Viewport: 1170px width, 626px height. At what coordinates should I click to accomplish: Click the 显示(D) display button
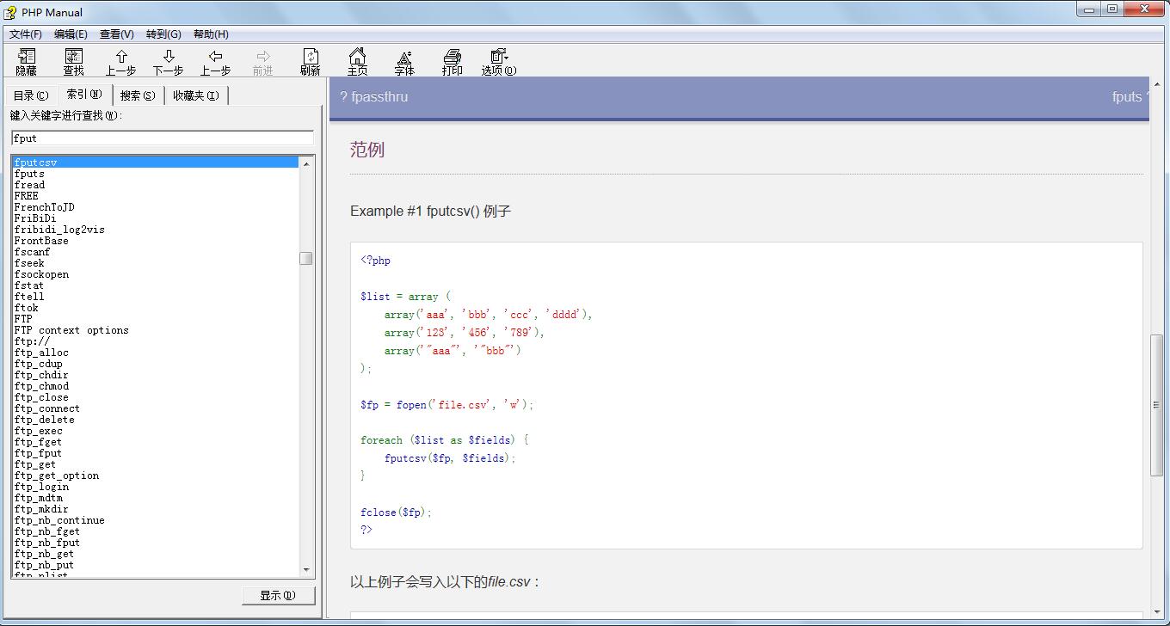[x=278, y=595]
